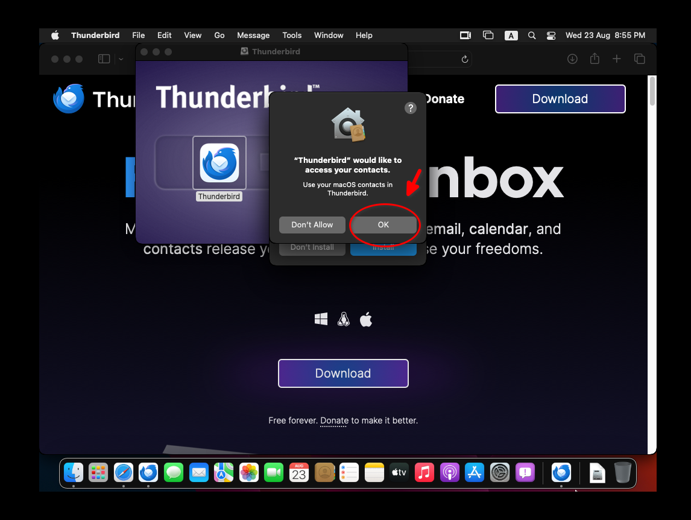Open Calendar showing Aug 23 in Dock
This screenshot has width=691, height=520.
pos(299,473)
